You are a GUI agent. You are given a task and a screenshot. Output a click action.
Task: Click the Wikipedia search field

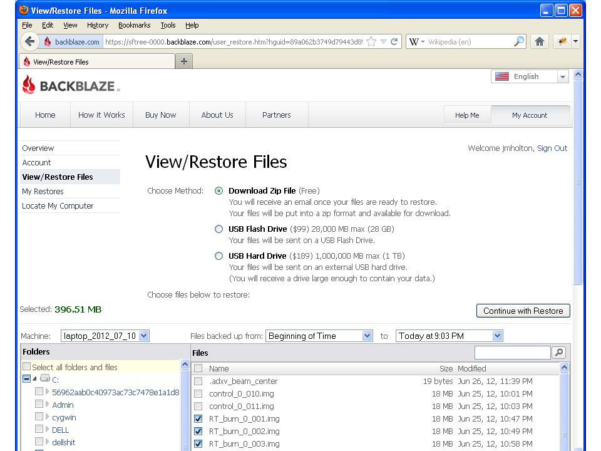tap(468, 42)
